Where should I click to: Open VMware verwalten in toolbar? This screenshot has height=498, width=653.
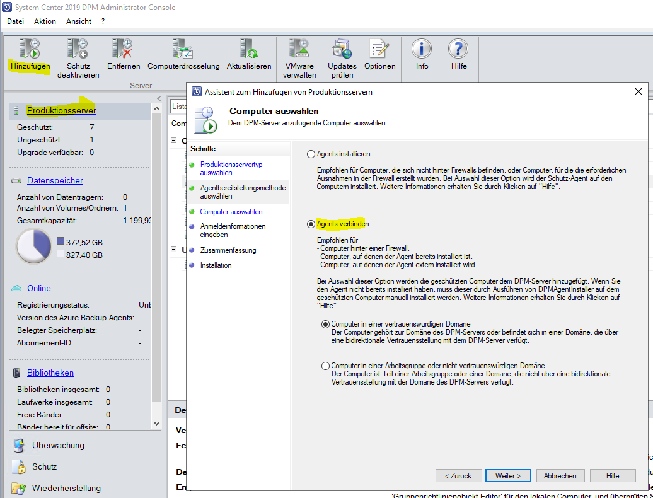(x=299, y=49)
